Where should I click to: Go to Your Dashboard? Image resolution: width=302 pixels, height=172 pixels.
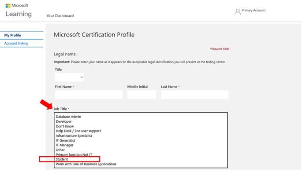point(60,16)
